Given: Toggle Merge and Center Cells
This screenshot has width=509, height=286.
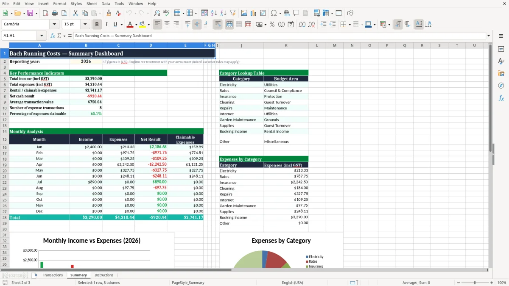Looking at the screenshot, I should coord(229,25).
